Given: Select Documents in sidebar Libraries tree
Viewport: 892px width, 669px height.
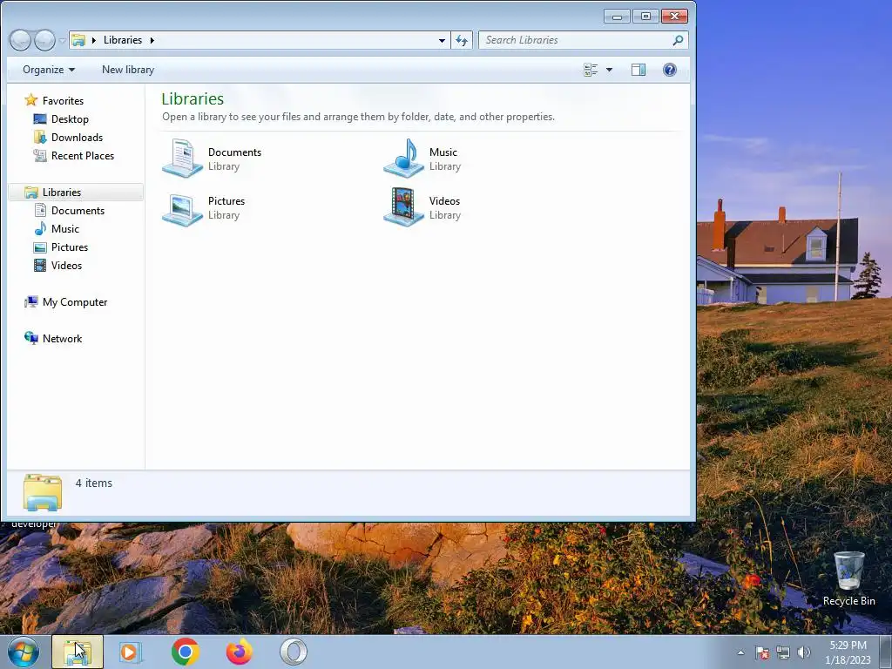Looking at the screenshot, I should click(x=70, y=211).
